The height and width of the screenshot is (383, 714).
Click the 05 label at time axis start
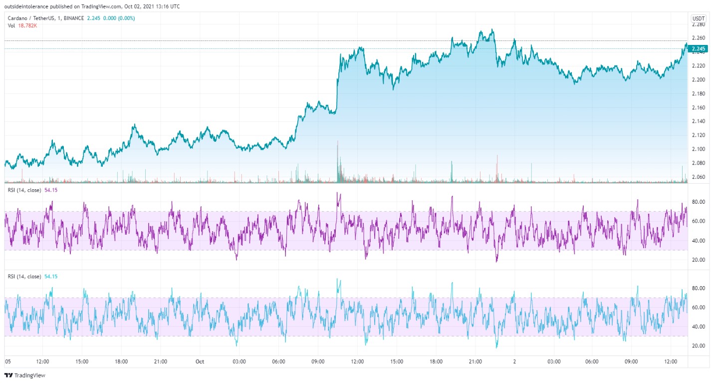[x=7, y=362]
